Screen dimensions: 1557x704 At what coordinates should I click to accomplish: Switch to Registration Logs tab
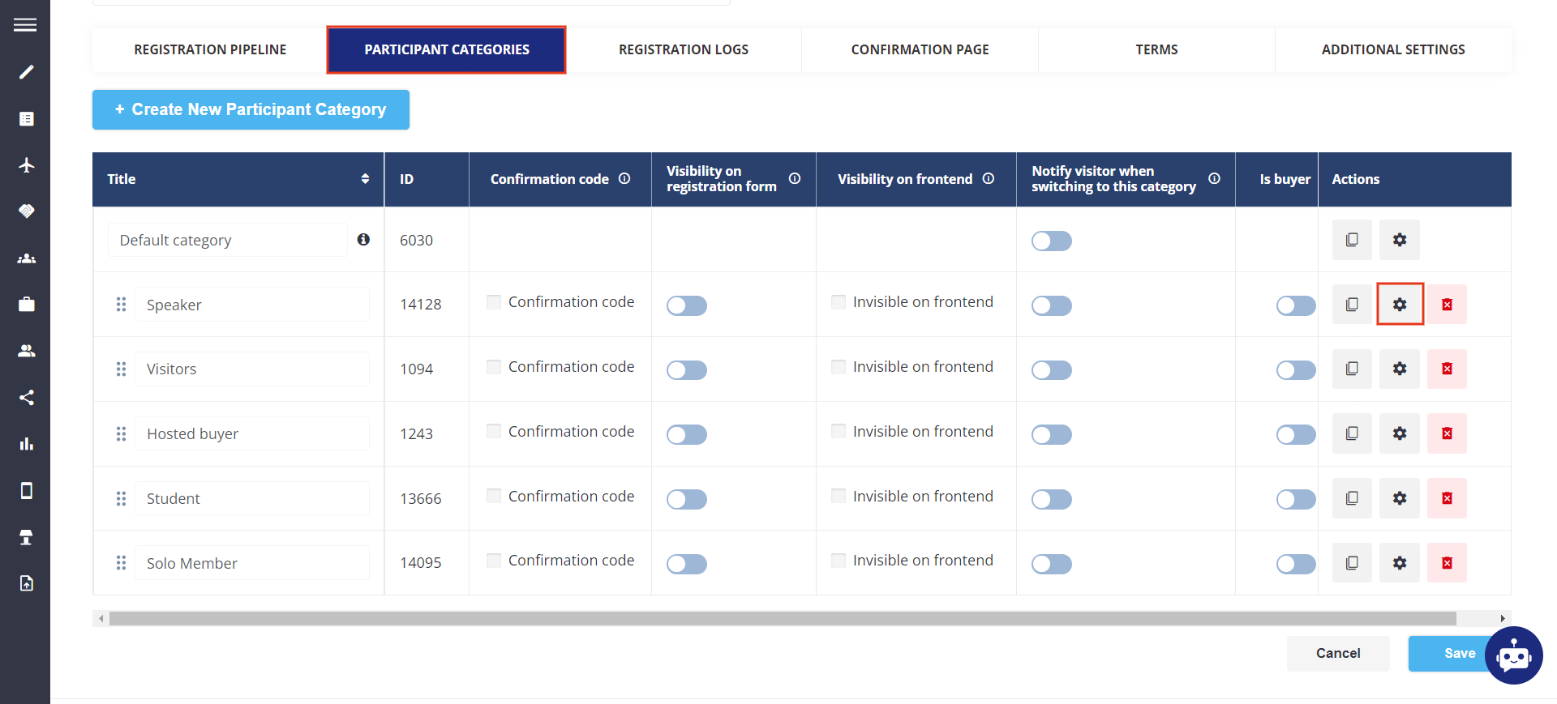pyautogui.click(x=684, y=49)
